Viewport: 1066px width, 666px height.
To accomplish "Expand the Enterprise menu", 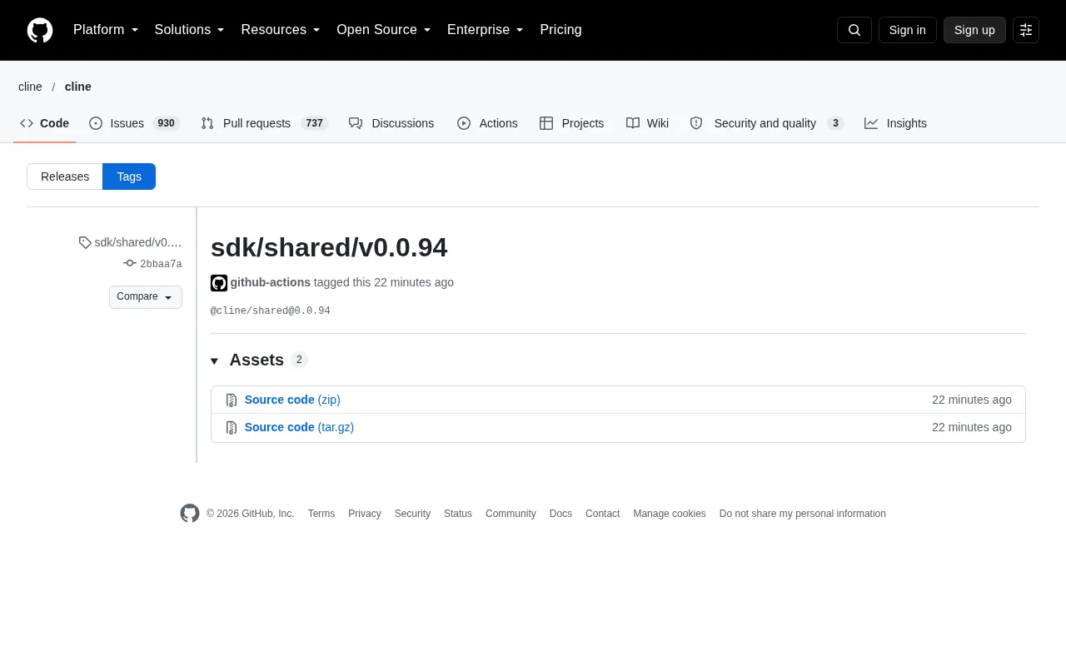I will click(x=486, y=30).
